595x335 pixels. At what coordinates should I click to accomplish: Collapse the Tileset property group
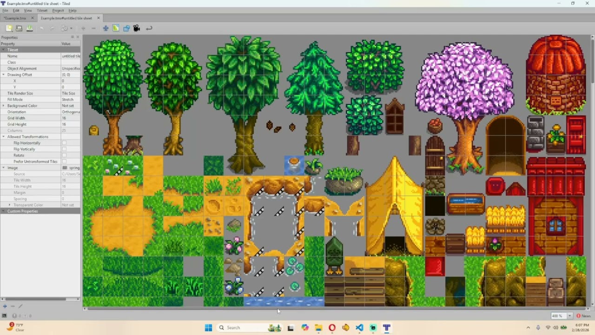click(3, 50)
